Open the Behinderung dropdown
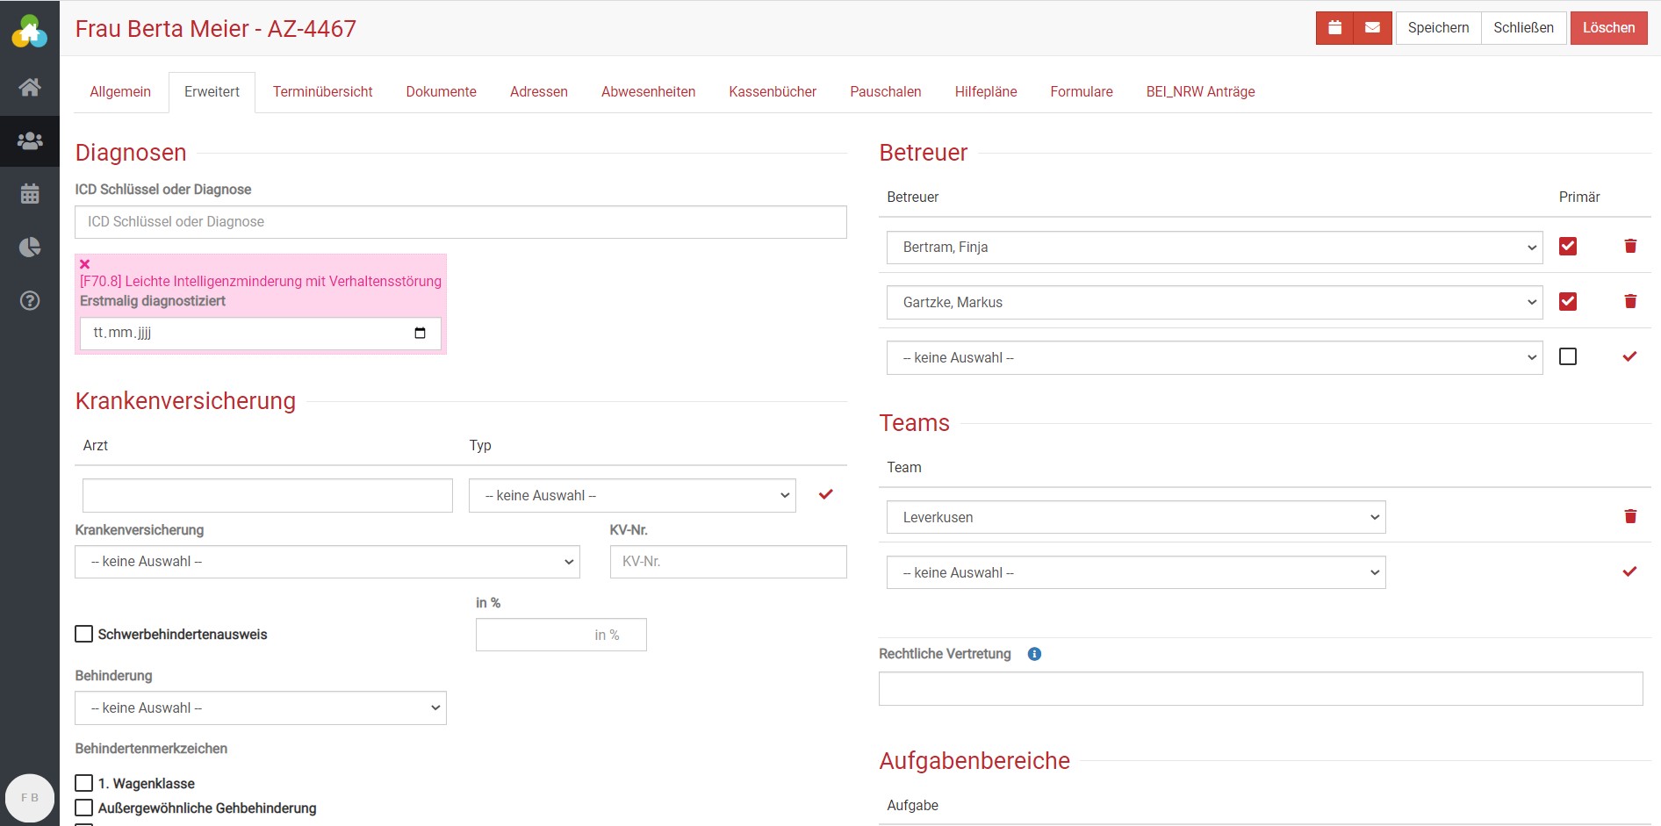1661x826 pixels. pyautogui.click(x=261, y=708)
